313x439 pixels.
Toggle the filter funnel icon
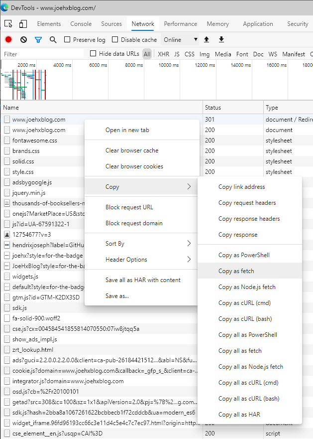[38, 40]
